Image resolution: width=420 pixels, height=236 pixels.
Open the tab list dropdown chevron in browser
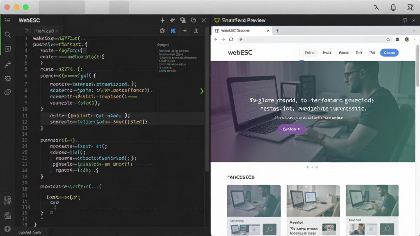414,31
